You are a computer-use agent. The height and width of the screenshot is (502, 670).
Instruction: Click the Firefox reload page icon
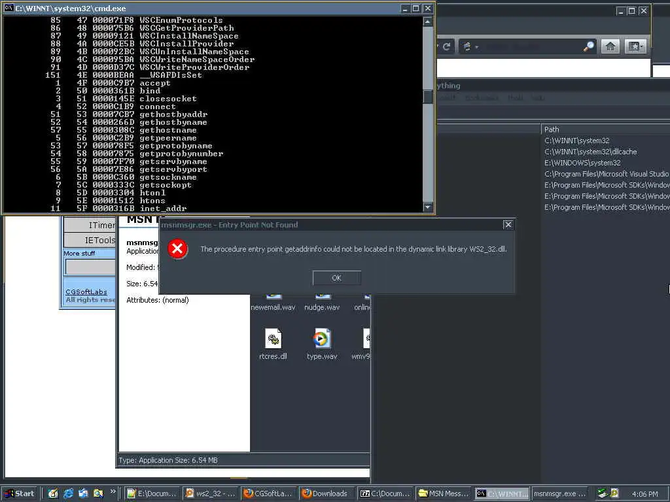point(446,46)
